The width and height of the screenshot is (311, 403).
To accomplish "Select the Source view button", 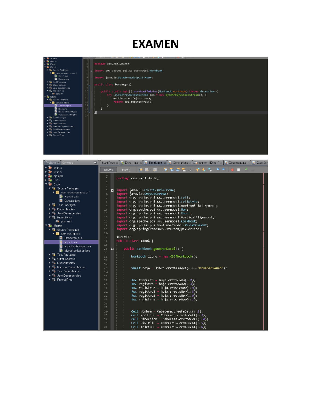I will coord(108,170).
